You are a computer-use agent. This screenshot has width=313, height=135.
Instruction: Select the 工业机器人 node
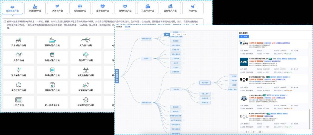click(176, 89)
